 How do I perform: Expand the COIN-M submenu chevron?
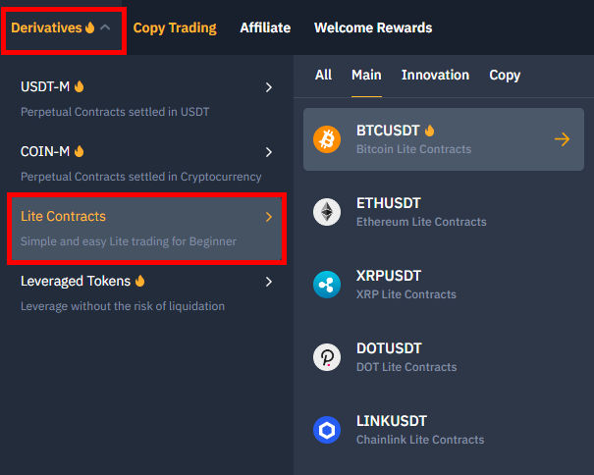[269, 152]
